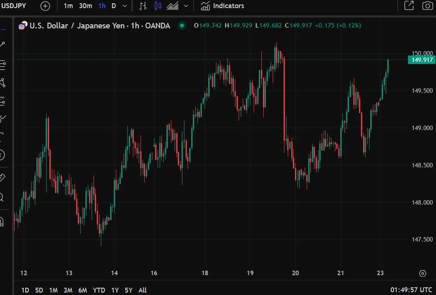Screen dimensions: 436x295
Task: Toggle the green market status indicator
Action: 182,26
